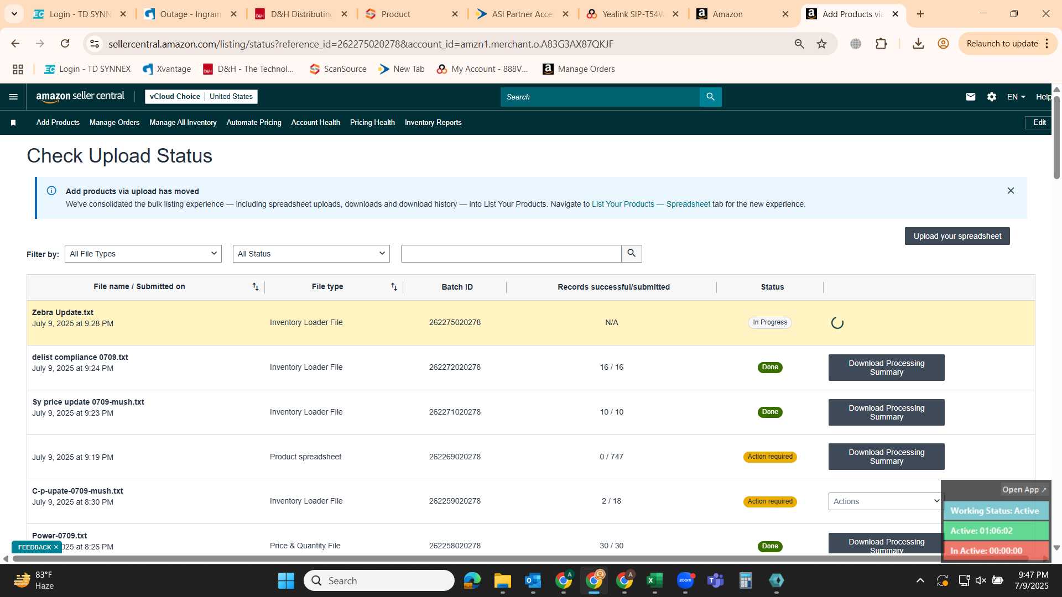Open the browser extensions puzzle icon
1062x597 pixels.
pyautogui.click(x=881, y=44)
